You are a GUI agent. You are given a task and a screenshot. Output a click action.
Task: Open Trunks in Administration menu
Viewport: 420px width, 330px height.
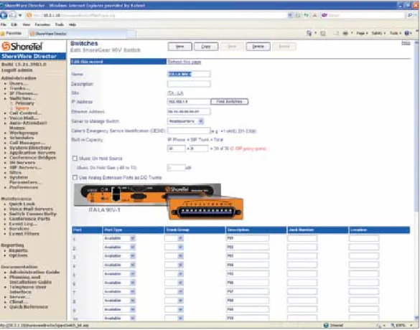pyautogui.click(x=19, y=88)
